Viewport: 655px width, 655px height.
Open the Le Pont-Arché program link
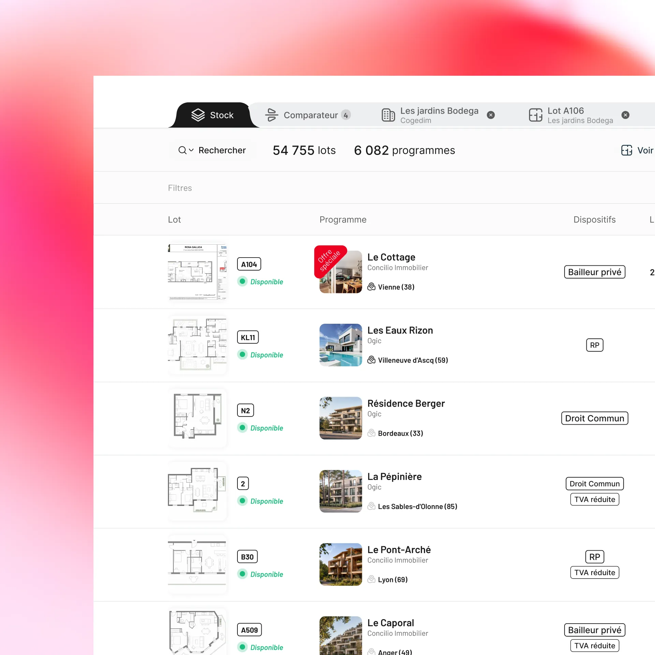tap(399, 550)
